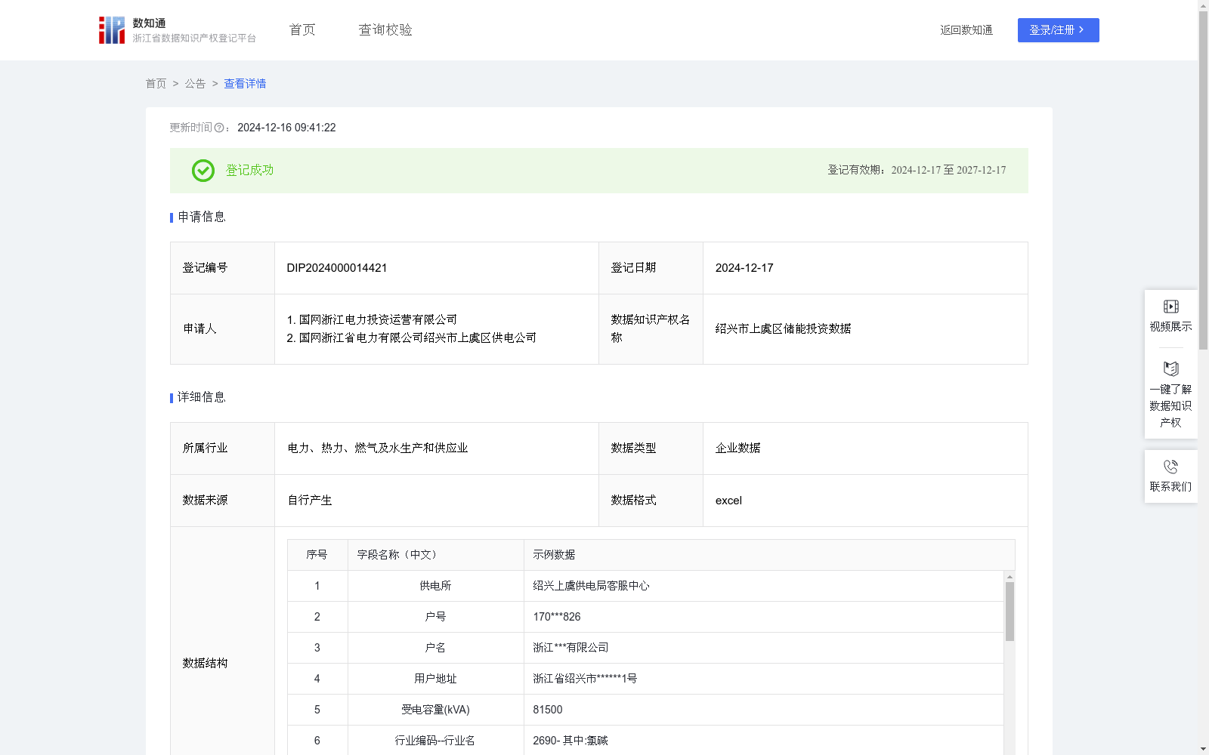This screenshot has width=1209, height=755.
Task: Click the 序号 column header
Action: point(317,555)
